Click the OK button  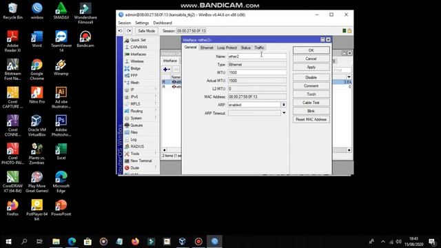click(x=311, y=50)
